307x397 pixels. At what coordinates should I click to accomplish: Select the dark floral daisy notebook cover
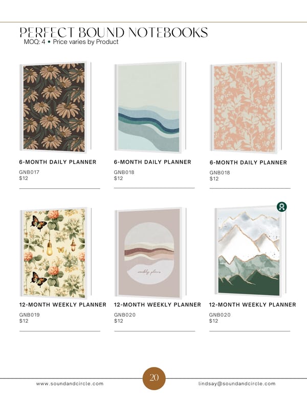coord(55,107)
